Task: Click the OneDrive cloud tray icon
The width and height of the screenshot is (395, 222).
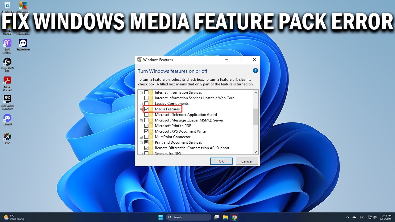Action: pyautogui.click(x=354, y=217)
